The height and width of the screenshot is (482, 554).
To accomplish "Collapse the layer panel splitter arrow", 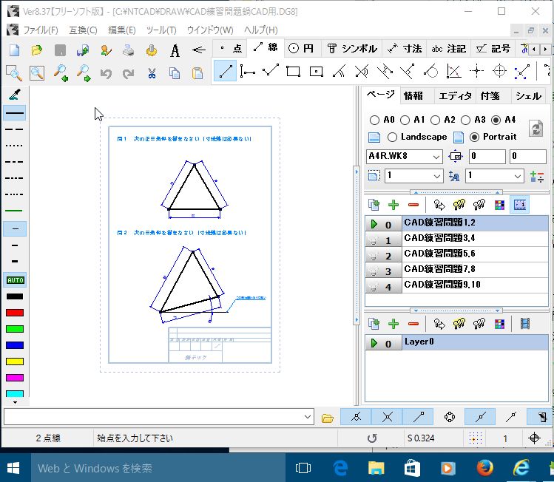I will click(456, 310).
